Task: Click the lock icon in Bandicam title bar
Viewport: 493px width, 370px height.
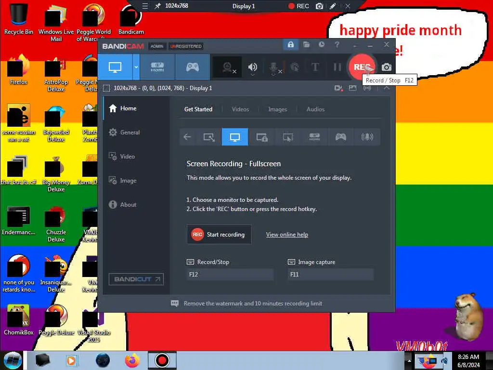Action: click(290, 44)
